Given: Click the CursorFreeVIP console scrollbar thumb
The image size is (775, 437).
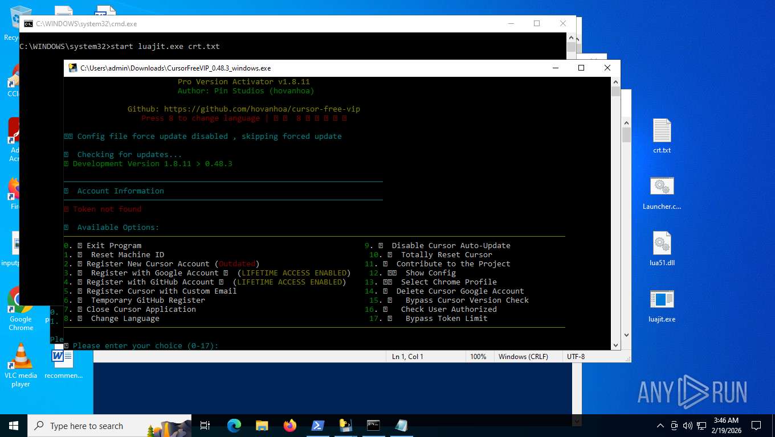Looking at the screenshot, I should pos(615,92).
